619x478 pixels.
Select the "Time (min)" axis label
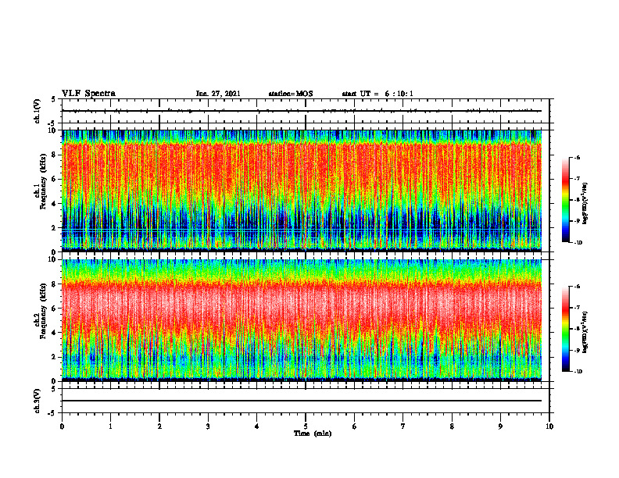[x=313, y=433]
